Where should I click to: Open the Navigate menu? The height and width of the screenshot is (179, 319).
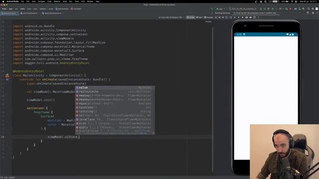pos(41,1)
